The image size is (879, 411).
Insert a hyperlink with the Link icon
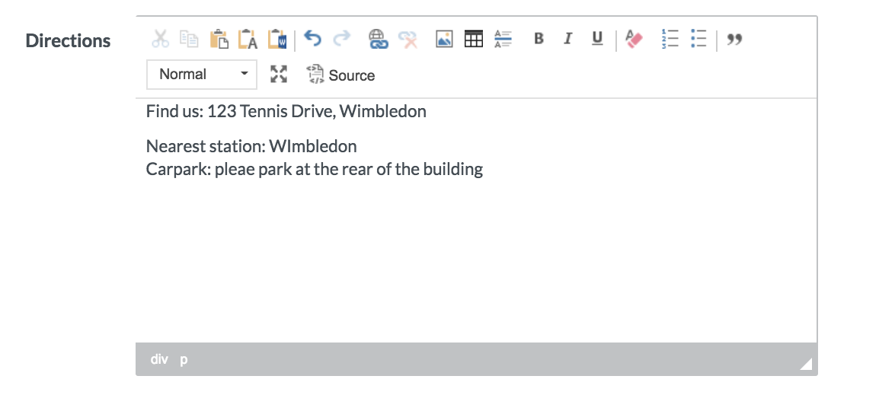click(x=378, y=39)
